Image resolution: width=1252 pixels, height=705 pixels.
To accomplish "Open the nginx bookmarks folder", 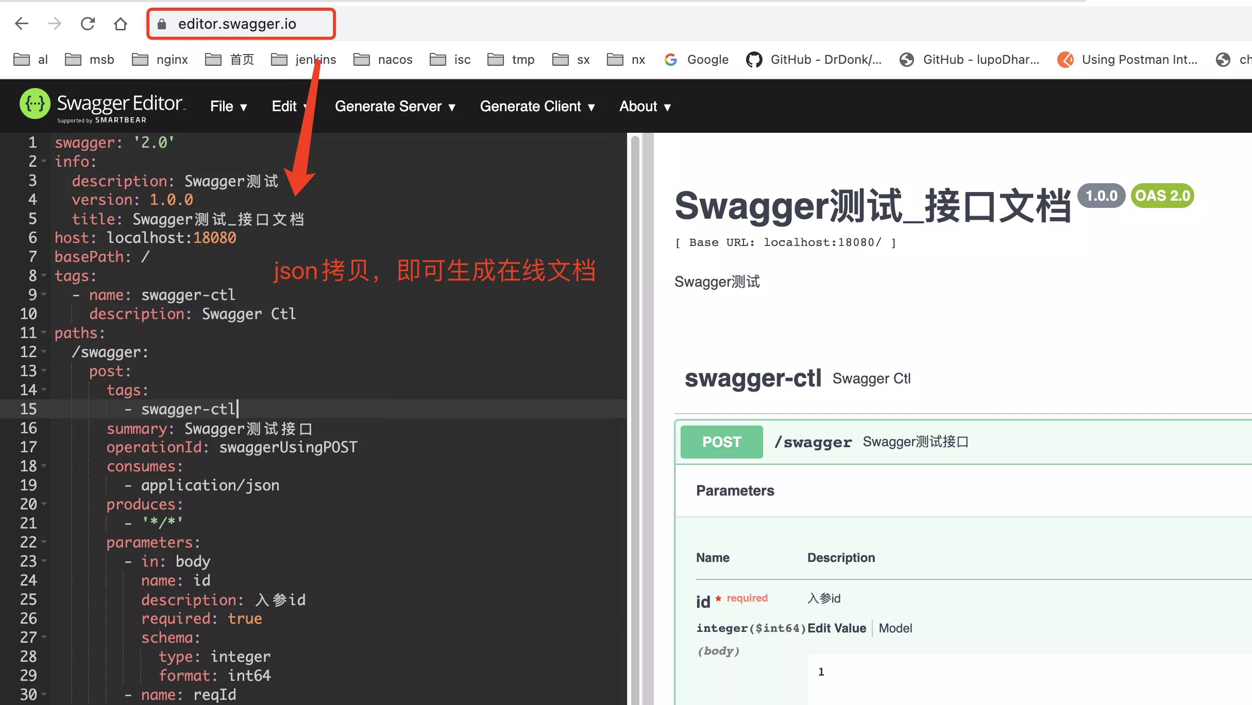I will point(160,60).
